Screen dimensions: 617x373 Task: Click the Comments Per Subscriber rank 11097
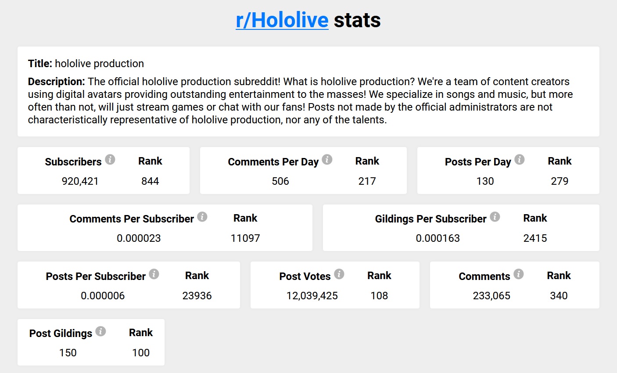245,238
